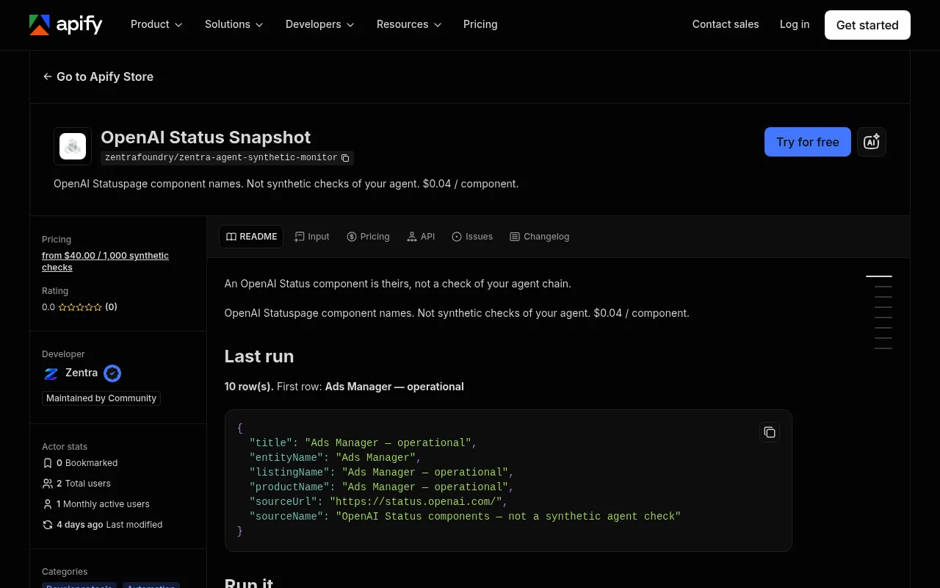Click the zentrafoundry/zentra-agent-synthetic-monitor slug text
The width and height of the screenshot is (940, 588).
221,158
